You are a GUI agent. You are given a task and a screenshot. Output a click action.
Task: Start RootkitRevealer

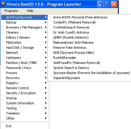(90, 58)
